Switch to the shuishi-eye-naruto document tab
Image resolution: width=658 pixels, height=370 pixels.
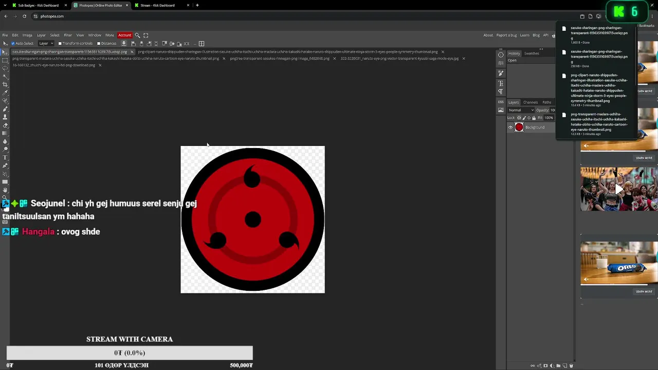[x=54, y=65]
